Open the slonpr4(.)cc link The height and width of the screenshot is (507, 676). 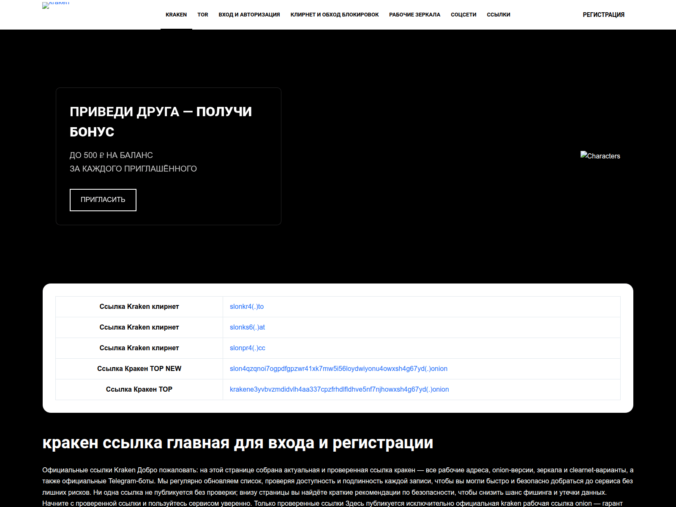tap(248, 348)
